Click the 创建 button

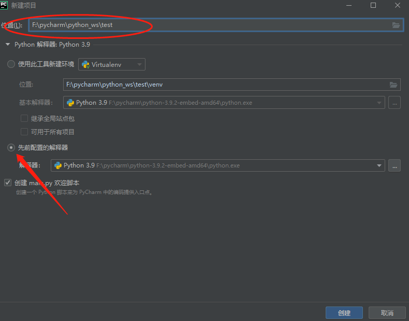pyautogui.click(x=344, y=313)
